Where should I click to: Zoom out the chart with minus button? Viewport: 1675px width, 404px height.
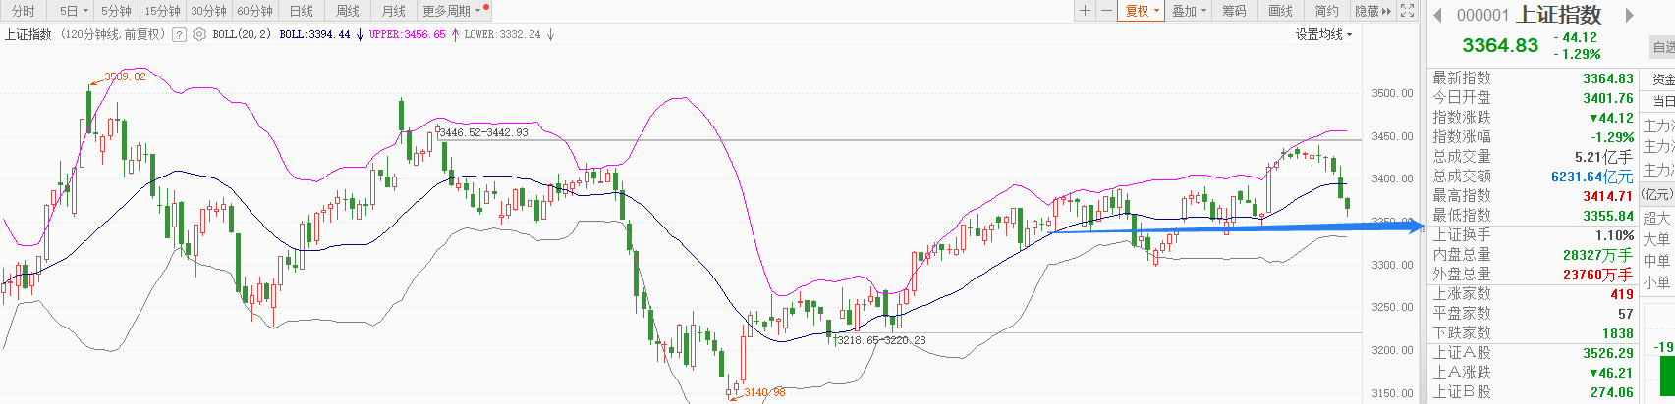click(1106, 11)
